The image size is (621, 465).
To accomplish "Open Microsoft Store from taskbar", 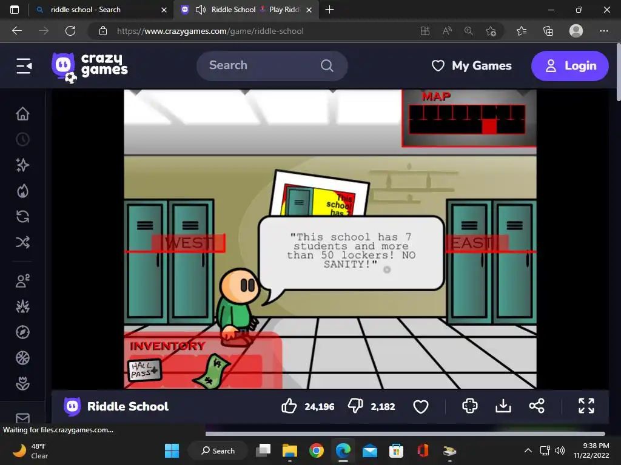I will tap(396, 450).
